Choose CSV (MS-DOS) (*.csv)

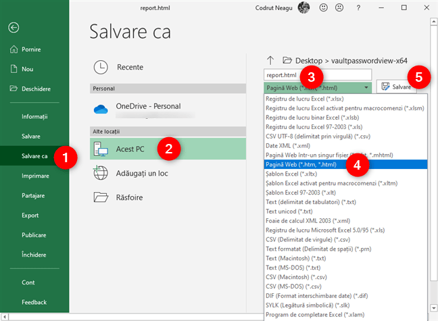click(345, 287)
